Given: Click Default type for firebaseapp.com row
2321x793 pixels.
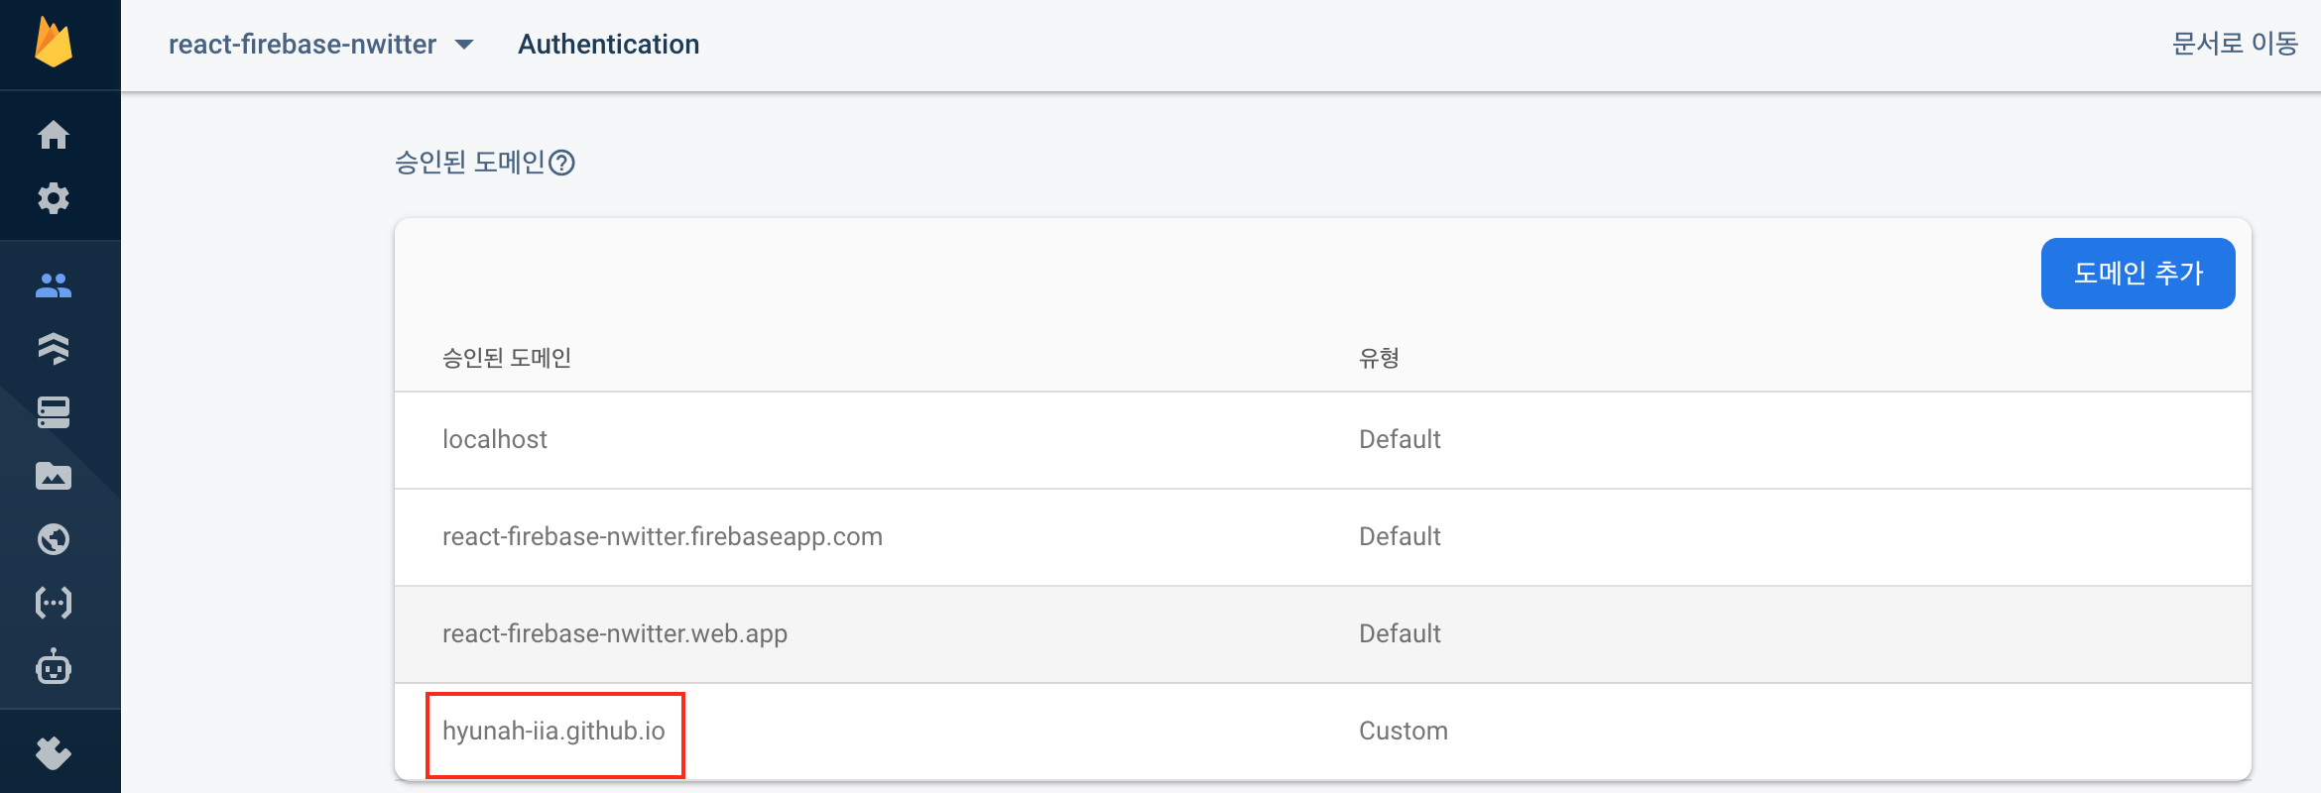Looking at the screenshot, I should point(1400,536).
